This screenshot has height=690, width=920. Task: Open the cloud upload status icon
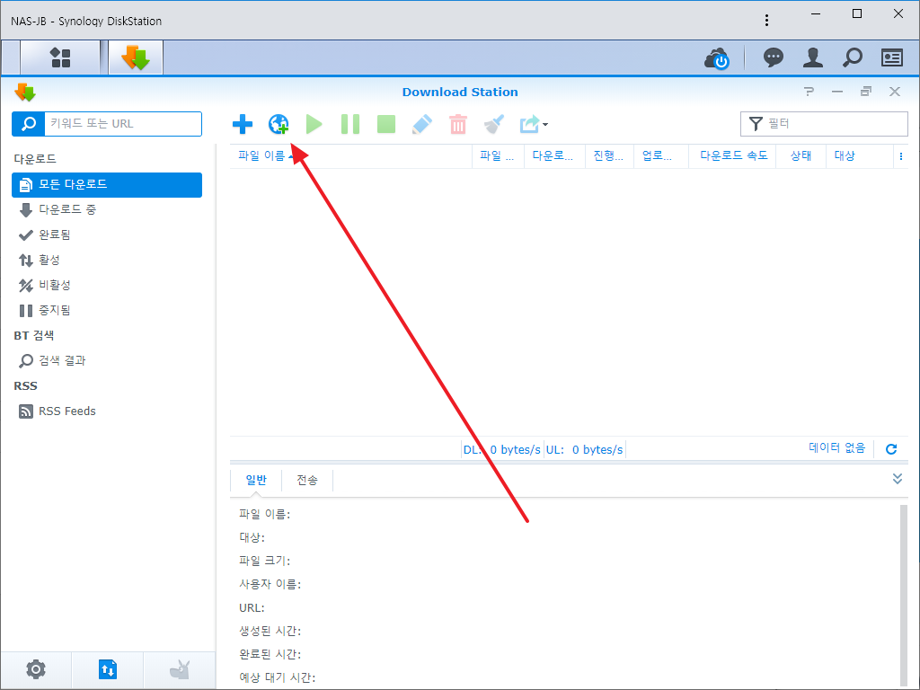coord(717,58)
